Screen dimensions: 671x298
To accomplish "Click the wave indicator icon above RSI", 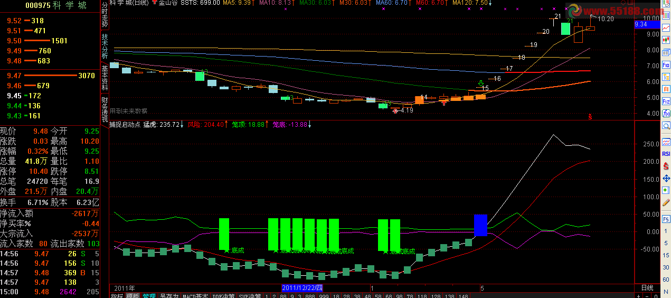I will tap(666, 141).
